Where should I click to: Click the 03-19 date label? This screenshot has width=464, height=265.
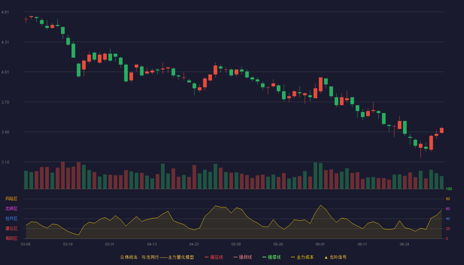point(68,244)
